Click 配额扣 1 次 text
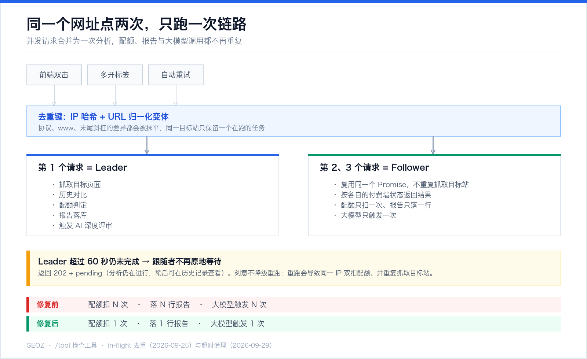 (x=107, y=323)
